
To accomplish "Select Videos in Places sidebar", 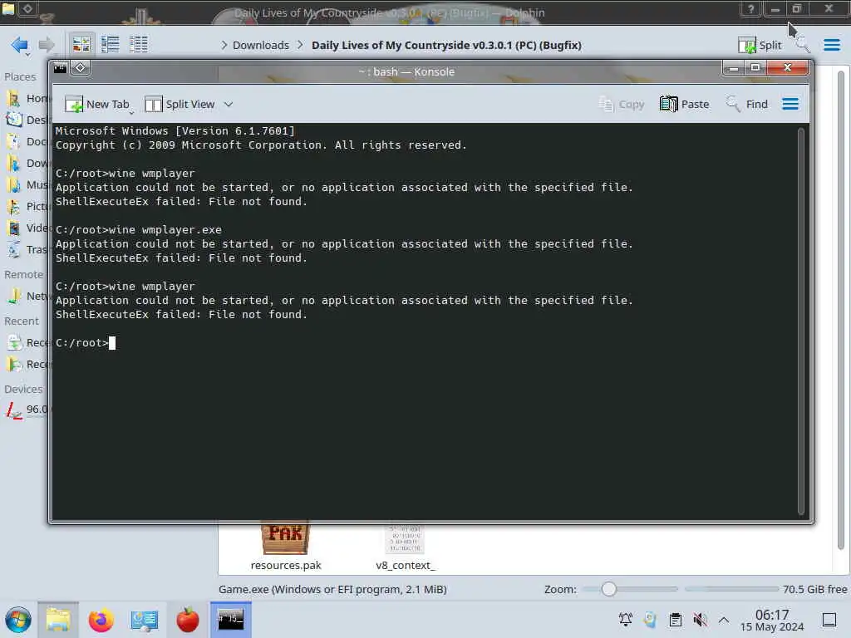I will [28, 228].
